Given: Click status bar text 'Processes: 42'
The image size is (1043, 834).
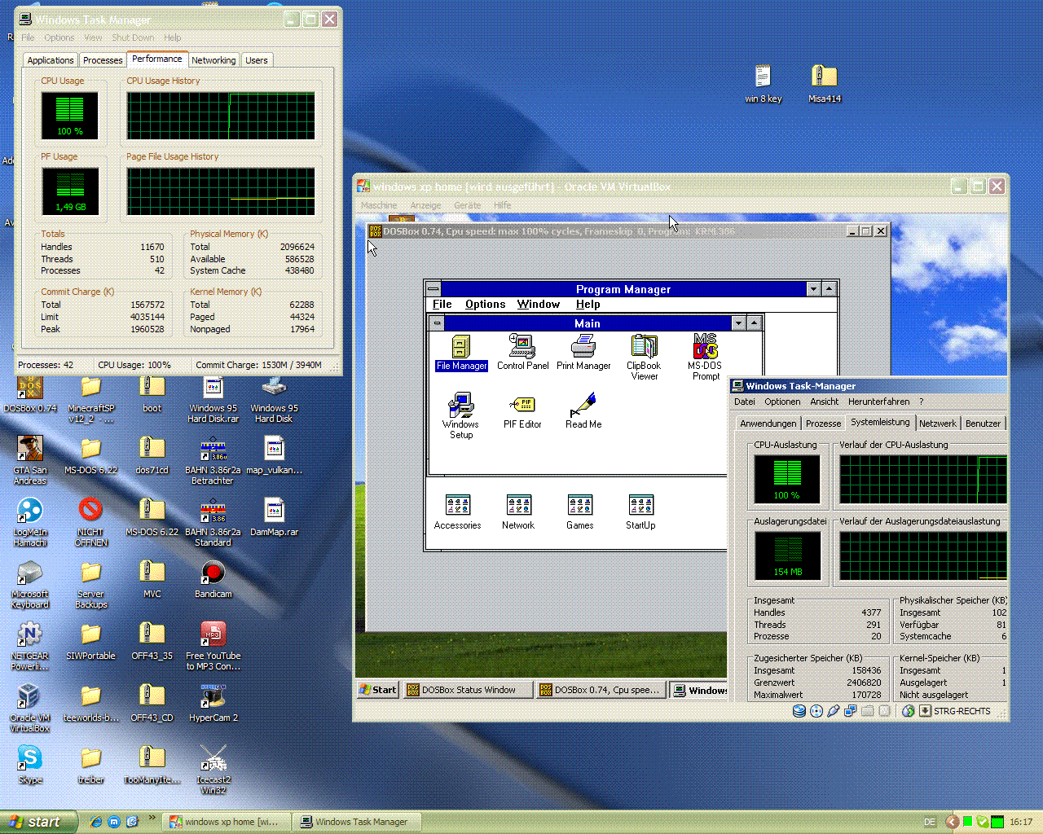Looking at the screenshot, I should (46, 365).
